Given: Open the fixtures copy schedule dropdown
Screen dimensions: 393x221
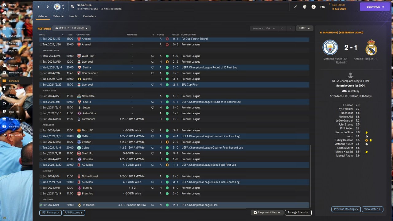Looking at the screenshot, I should [72, 28].
